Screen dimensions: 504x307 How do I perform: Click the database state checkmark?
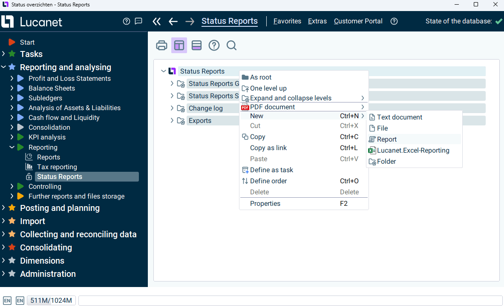pyautogui.click(x=498, y=21)
